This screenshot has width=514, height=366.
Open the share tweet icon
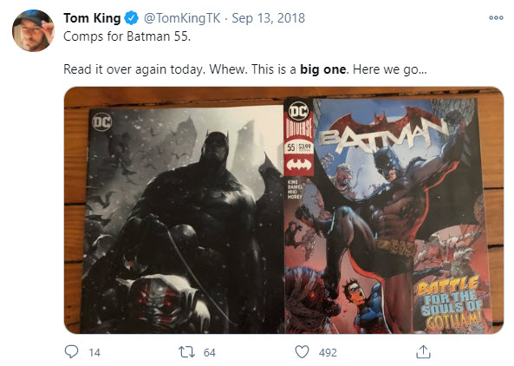tap(423, 352)
